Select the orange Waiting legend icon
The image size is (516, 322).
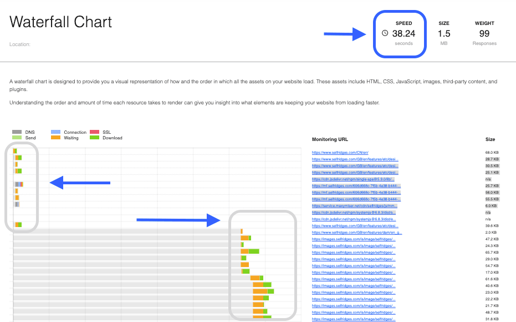pos(55,138)
